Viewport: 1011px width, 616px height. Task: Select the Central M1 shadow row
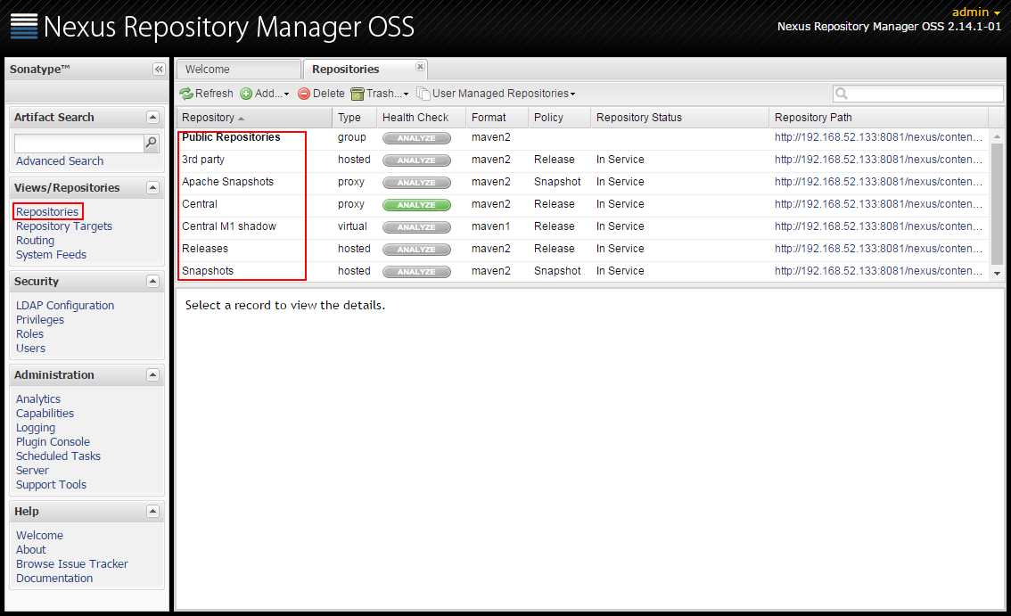582,226
